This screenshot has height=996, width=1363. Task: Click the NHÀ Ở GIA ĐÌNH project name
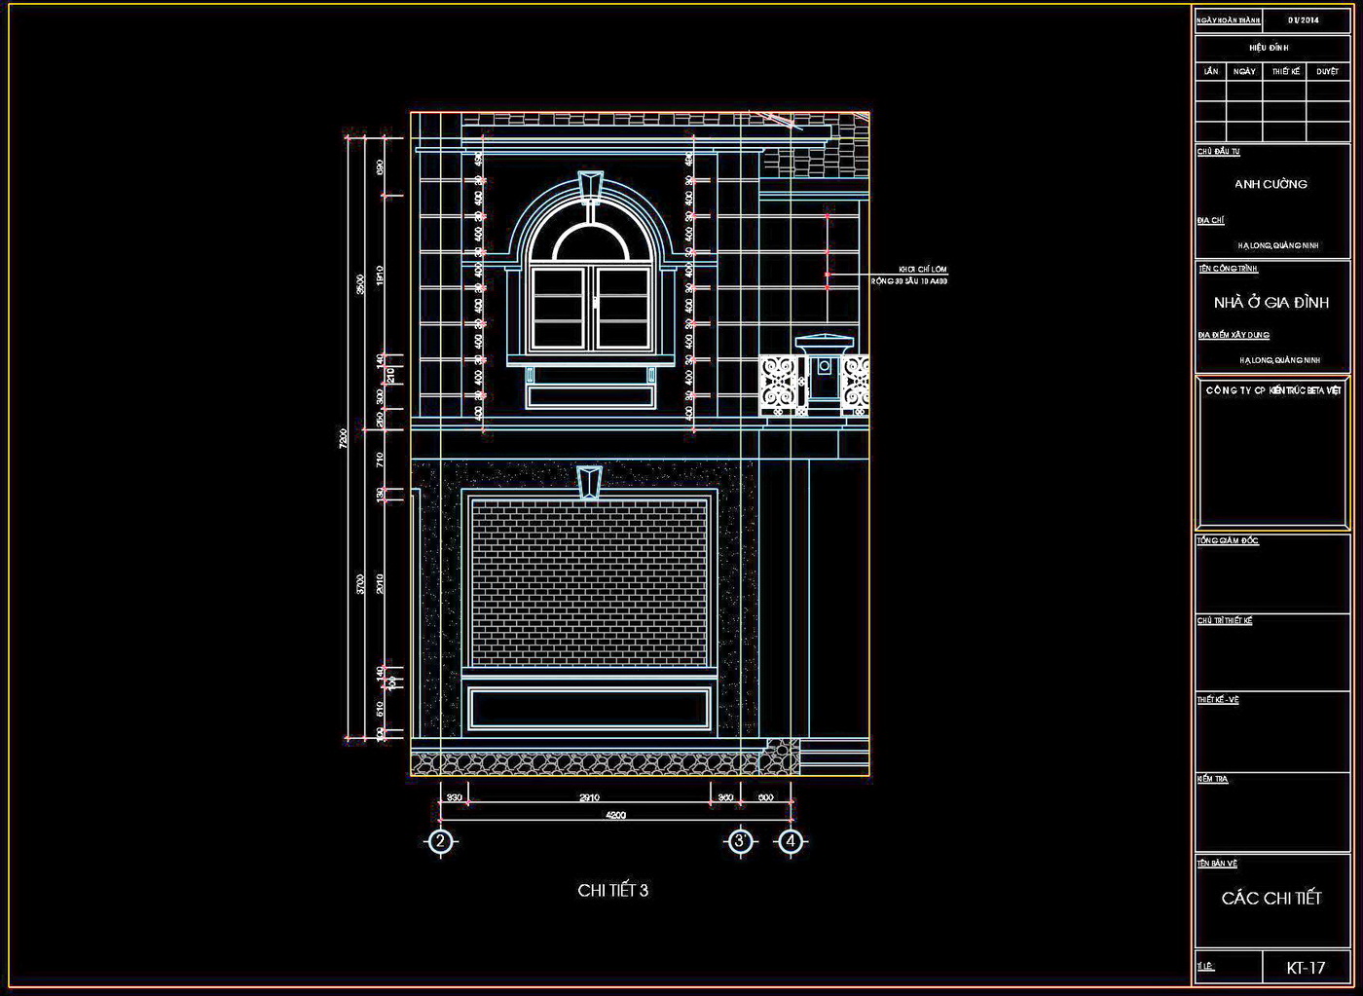click(x=1271, y=303)
